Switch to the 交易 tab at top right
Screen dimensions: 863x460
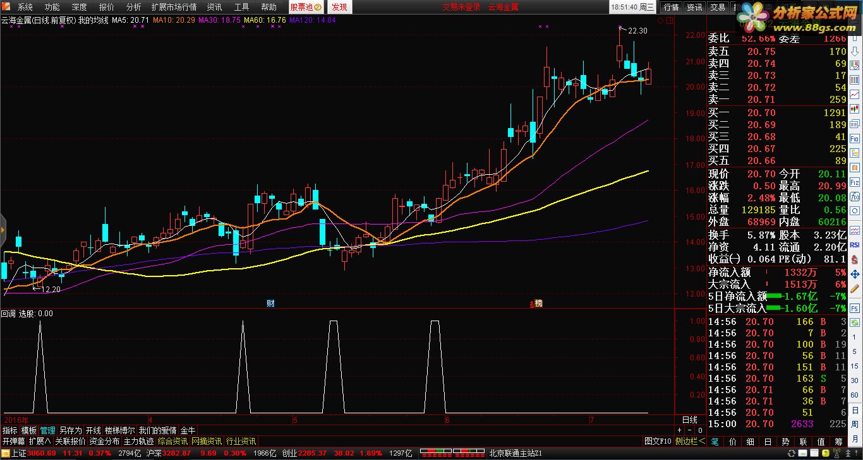tap(718, 7)
